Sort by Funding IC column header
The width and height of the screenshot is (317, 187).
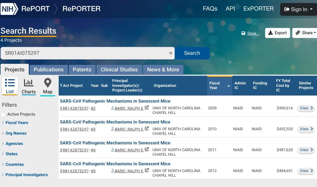260,85
